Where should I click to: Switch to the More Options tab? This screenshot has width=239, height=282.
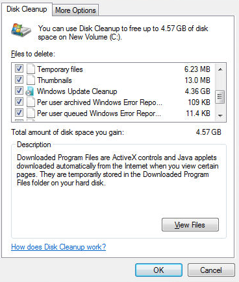[75, 10]
